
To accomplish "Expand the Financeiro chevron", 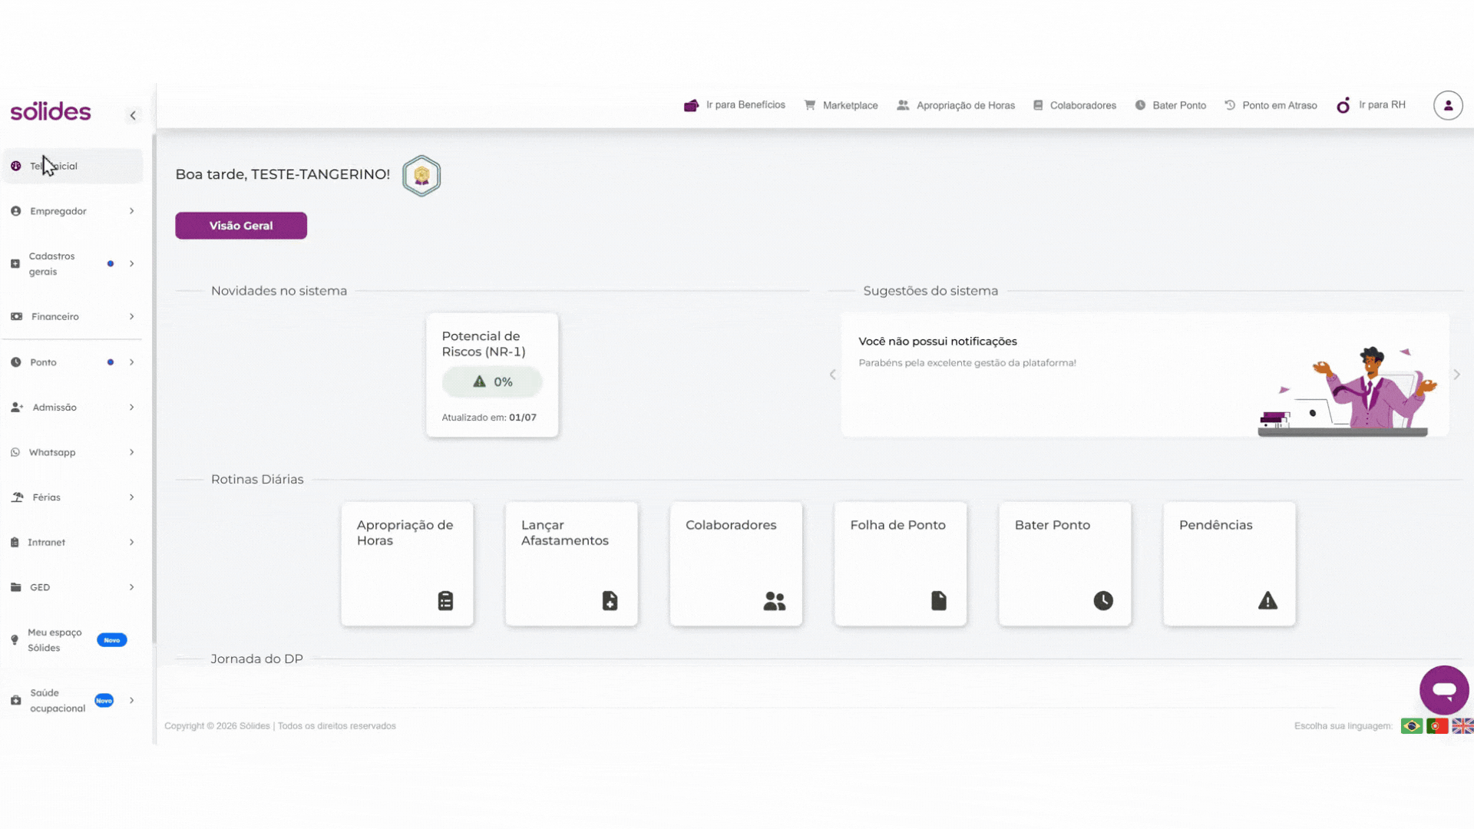I will click(x=132, y=316).
